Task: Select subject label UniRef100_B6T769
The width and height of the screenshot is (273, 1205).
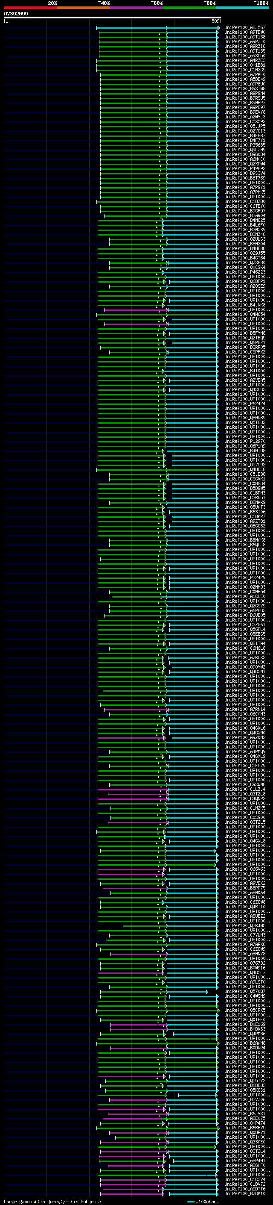Action: coord(245,178)
